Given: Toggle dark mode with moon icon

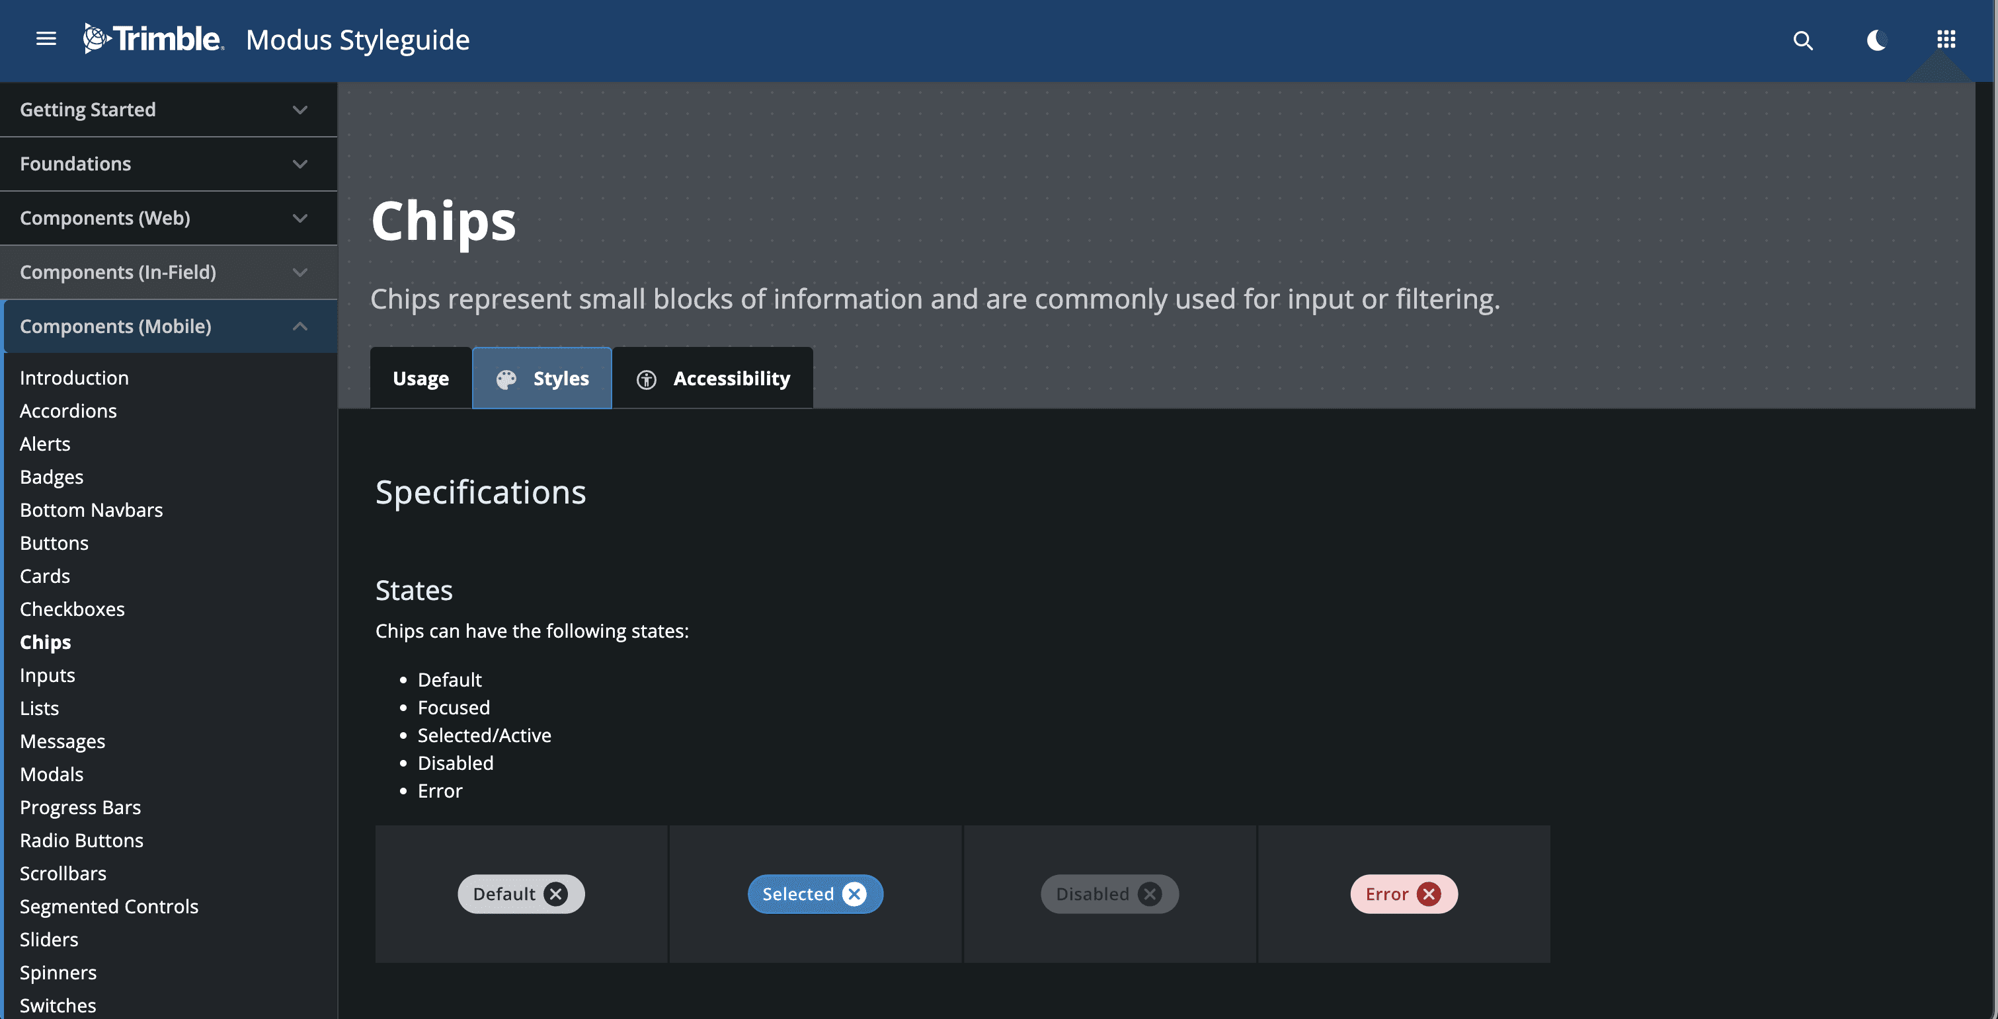Looking at the screenshot, I should (x=1876, y=40).
